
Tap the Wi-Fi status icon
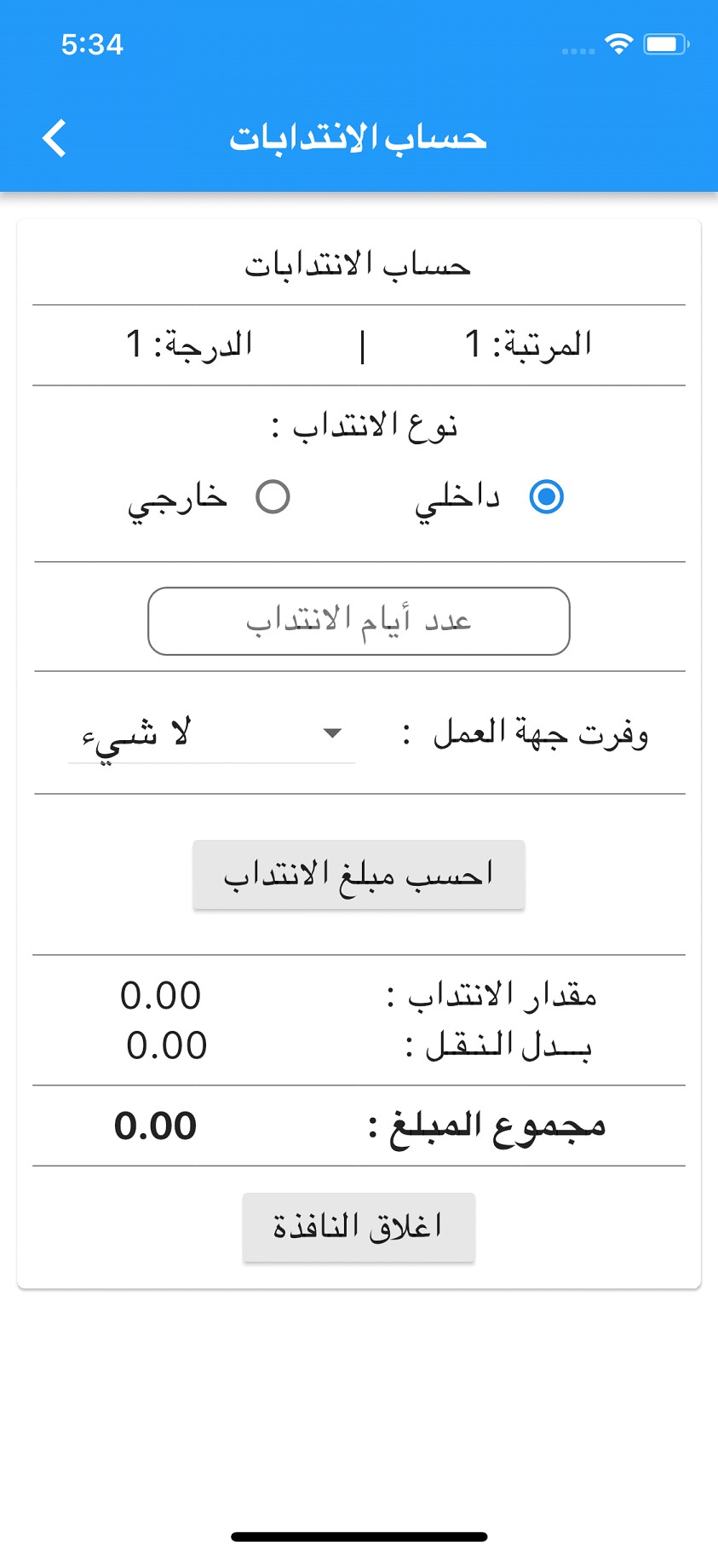[x=618, y=43]
